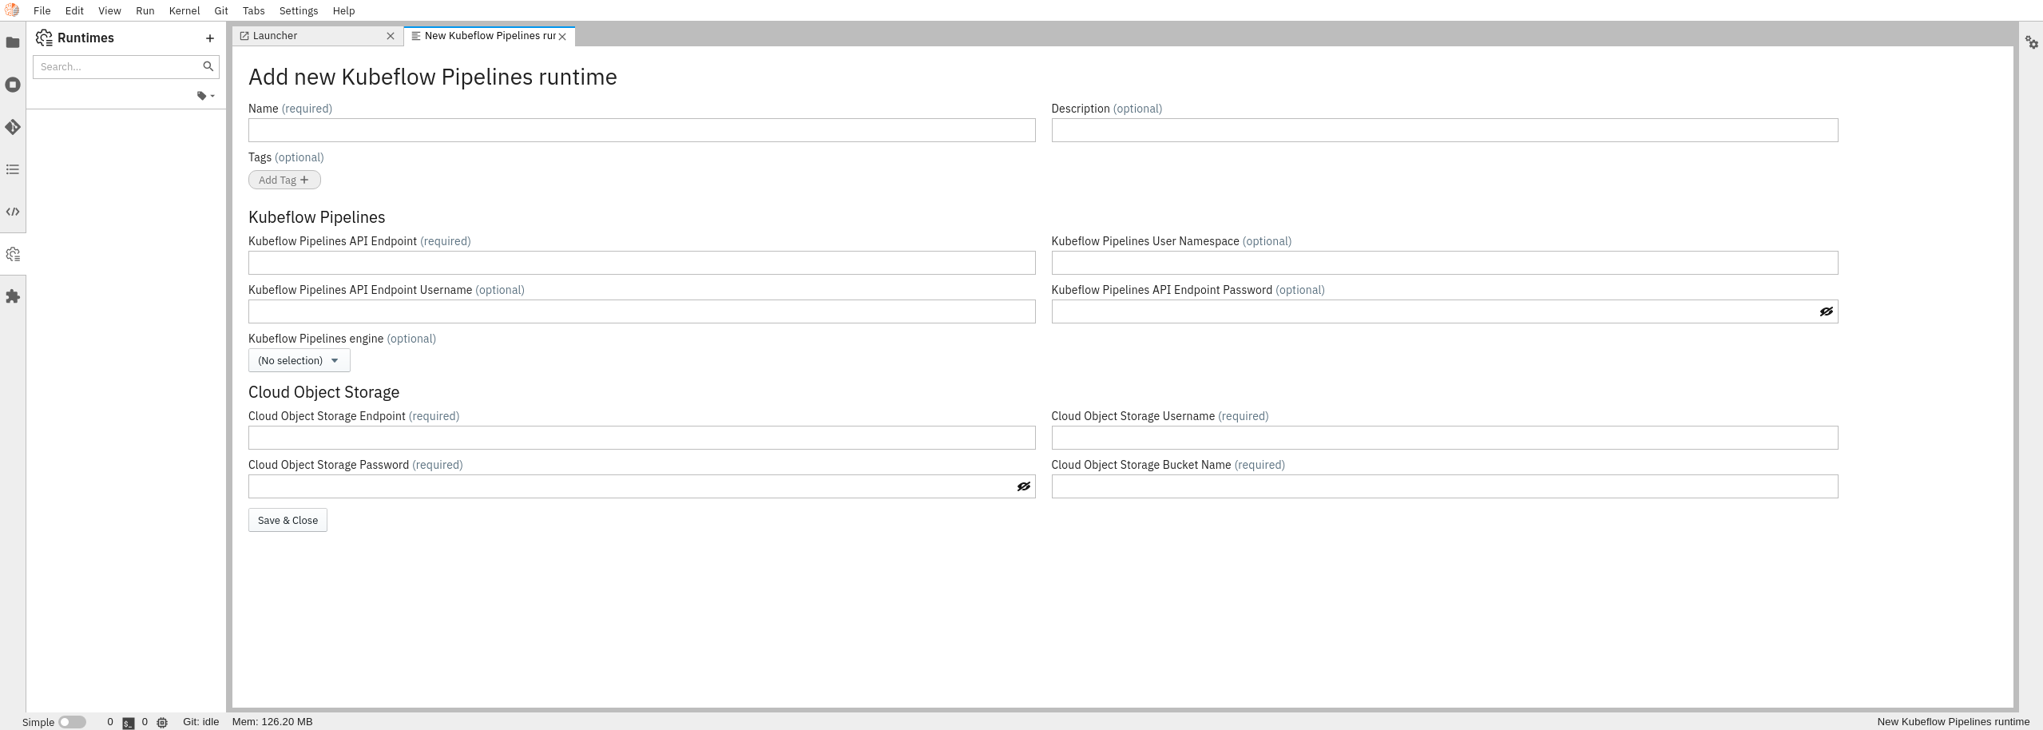Open the File Browser sidebar icon
This screenshot has width=2043, height=730.
click(13, 42)
